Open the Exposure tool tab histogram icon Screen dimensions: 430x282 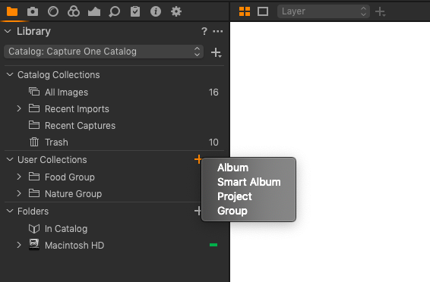[x=94, y=11]
